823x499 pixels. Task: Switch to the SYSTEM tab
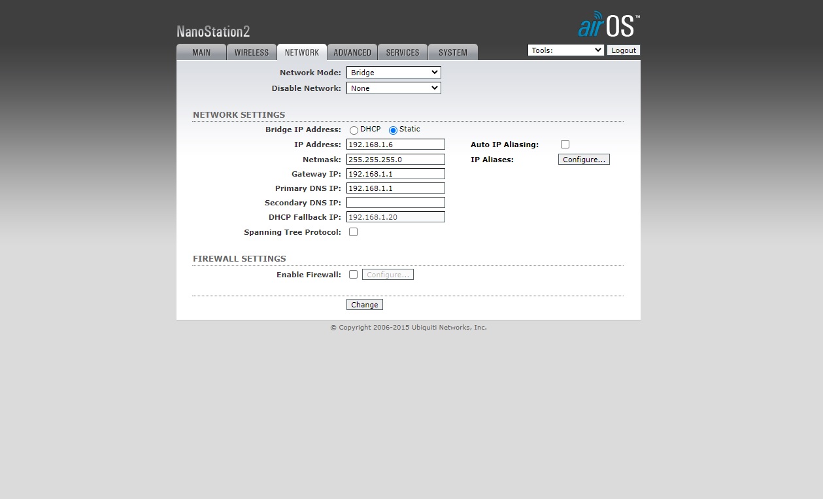pos(453,52)
